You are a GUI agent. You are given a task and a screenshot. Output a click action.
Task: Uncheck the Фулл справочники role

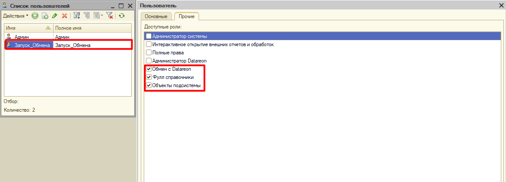tap(149, 77)
